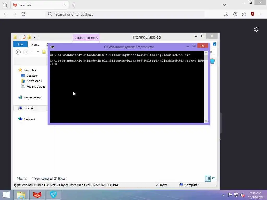This screenshot has width=267, height=200.
Task: Open the browser hamburger menu
Action: tap(261, 14)
